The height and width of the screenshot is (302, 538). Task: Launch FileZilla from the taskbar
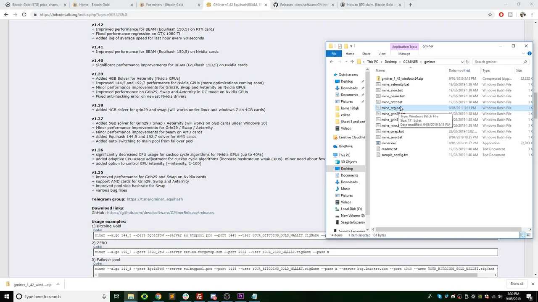[x=199, y=297]
